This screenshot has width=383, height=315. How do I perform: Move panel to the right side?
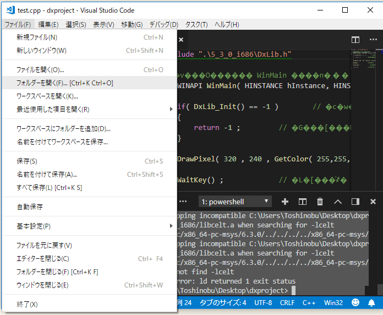point(355,202)
